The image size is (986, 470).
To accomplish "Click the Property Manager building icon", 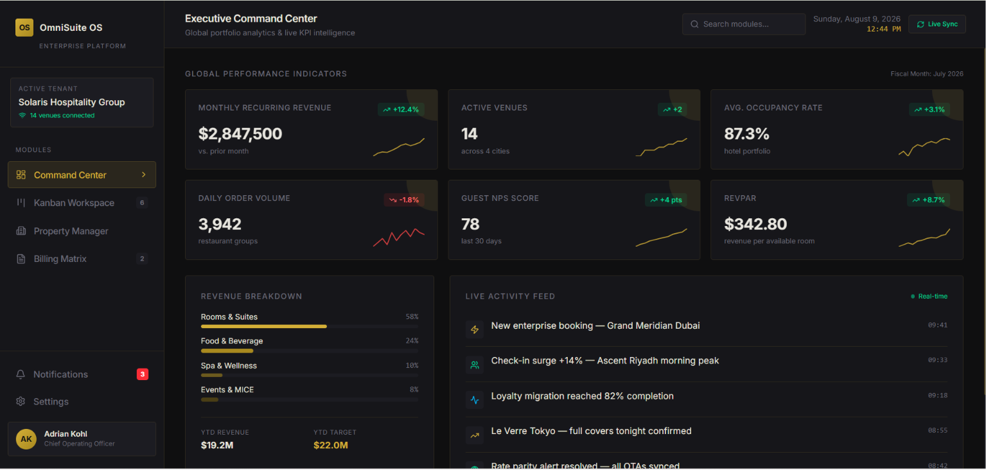I will click(x=21, y=231).
